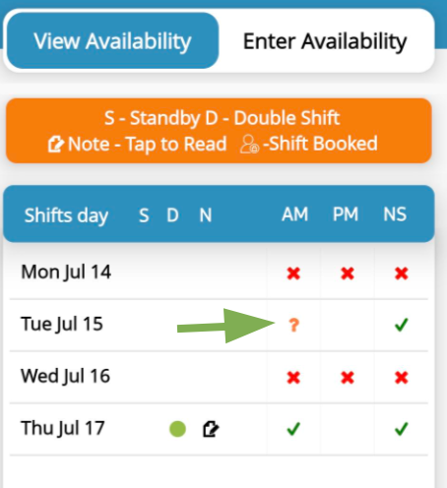Click green check for Thu Jul 17 NS
Viewport: 447px width, 488px height.
click(x=401, y=429)
